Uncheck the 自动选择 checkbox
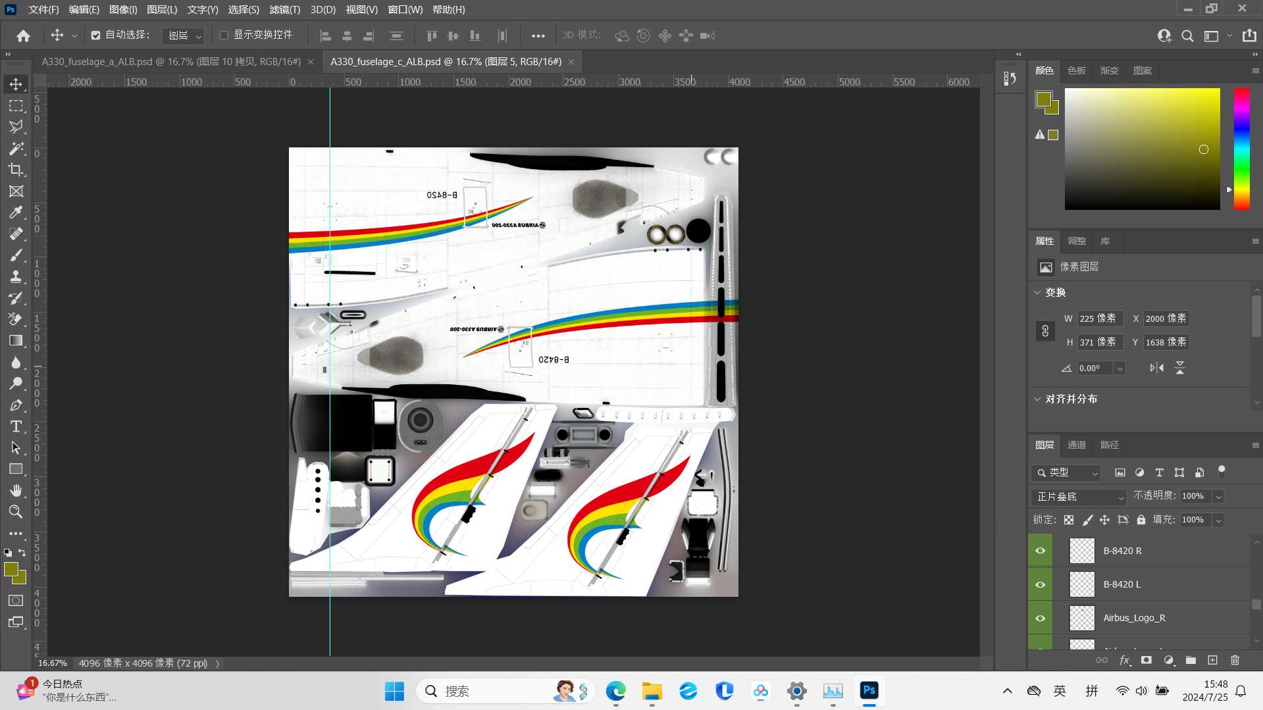This screenshot has width=1263, height=710. pos(96,36)
